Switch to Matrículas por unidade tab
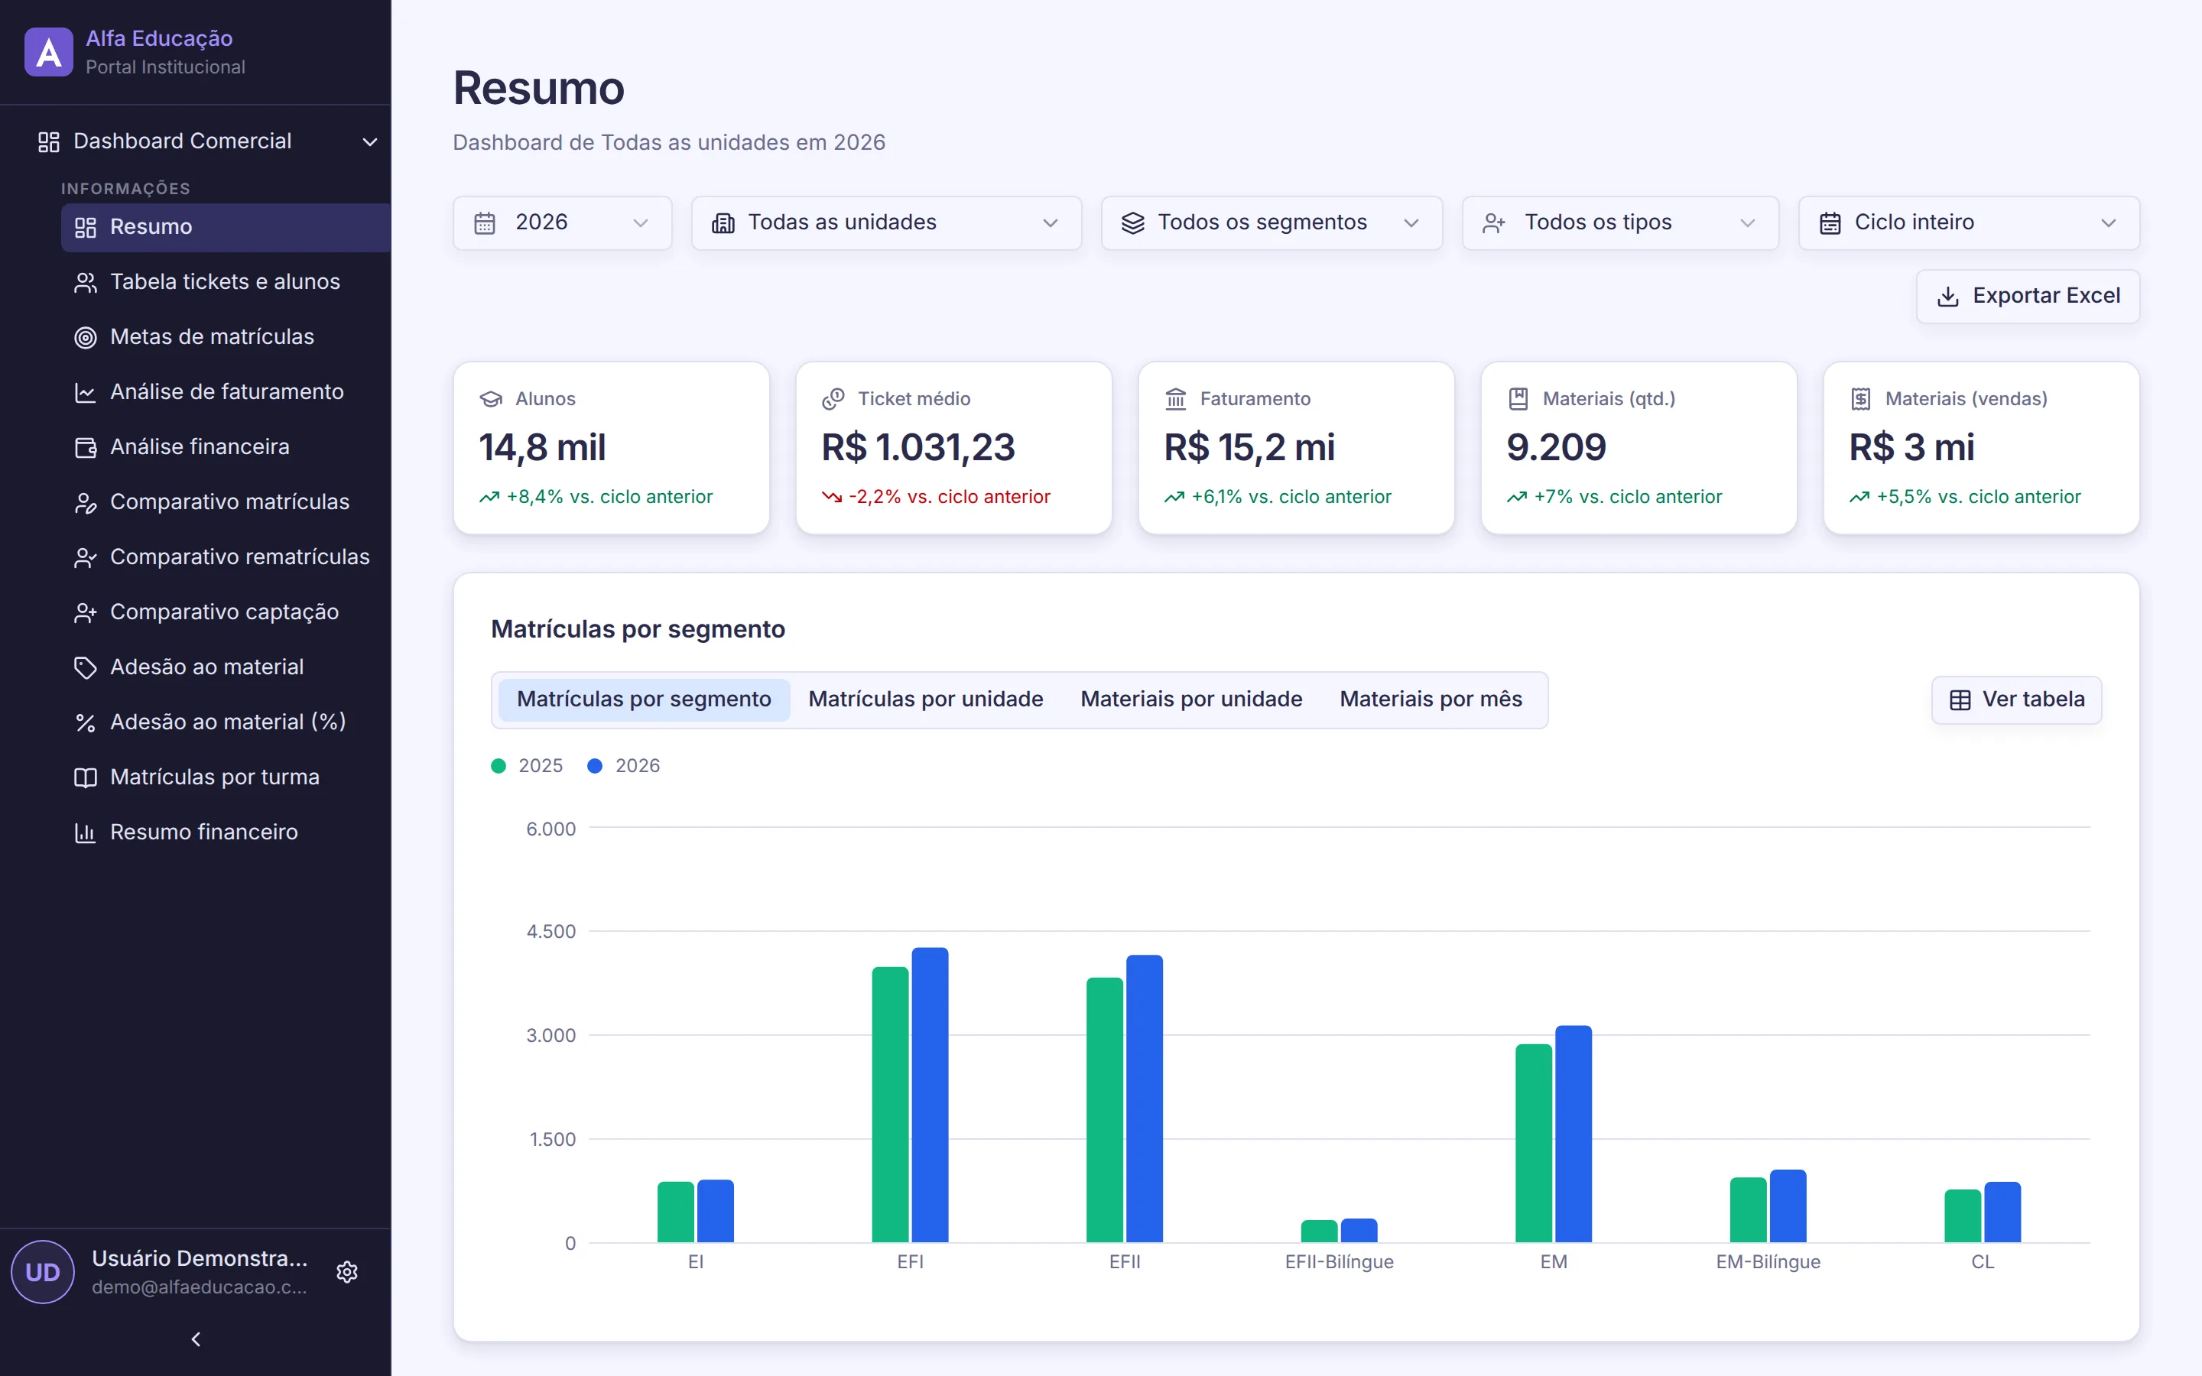The height and width of the screenshot is (1376, 2202). pos(925,699)
